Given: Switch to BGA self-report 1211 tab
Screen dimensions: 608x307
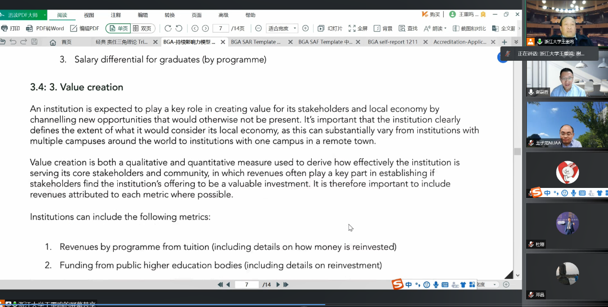Looking at the screenshot, I should (393, 42).
